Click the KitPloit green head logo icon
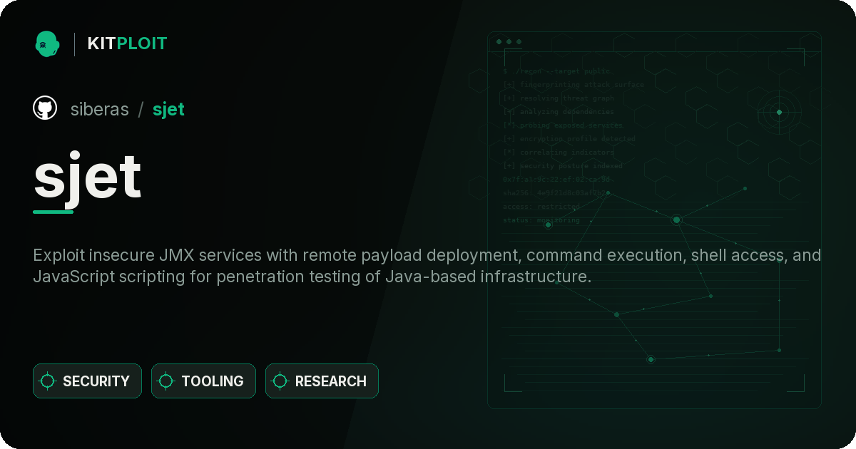Screen dimensions: 856x449 pos(47,43)
